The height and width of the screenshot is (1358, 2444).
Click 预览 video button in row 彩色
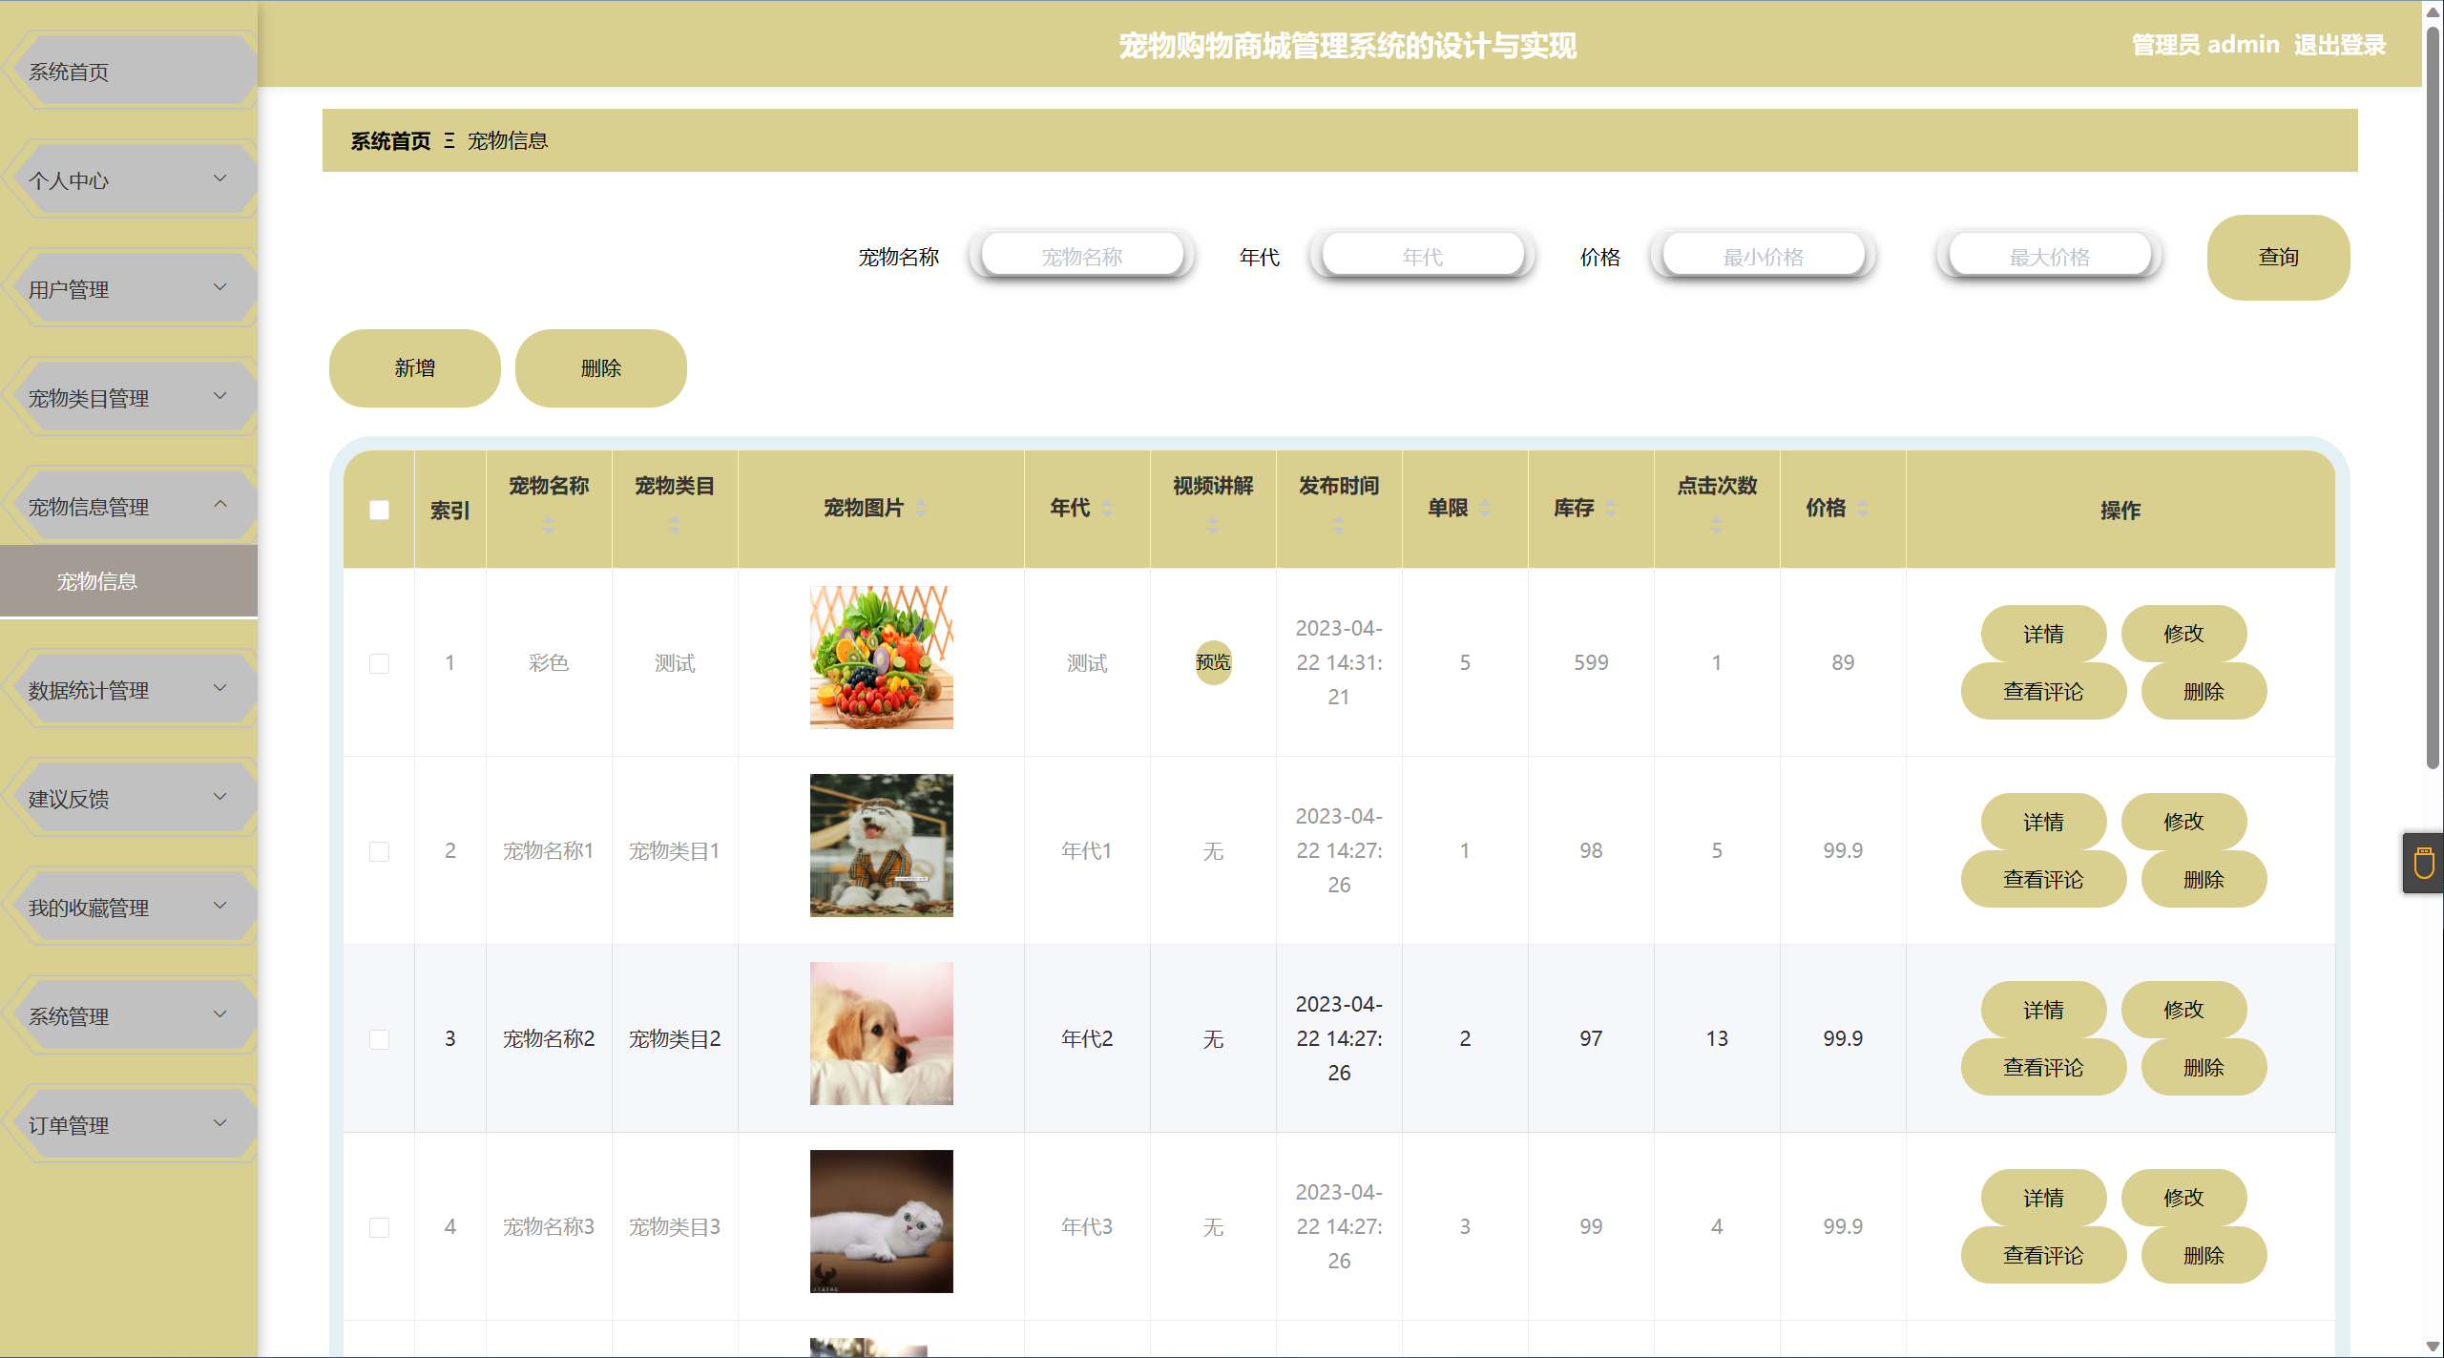(1213, 662)
